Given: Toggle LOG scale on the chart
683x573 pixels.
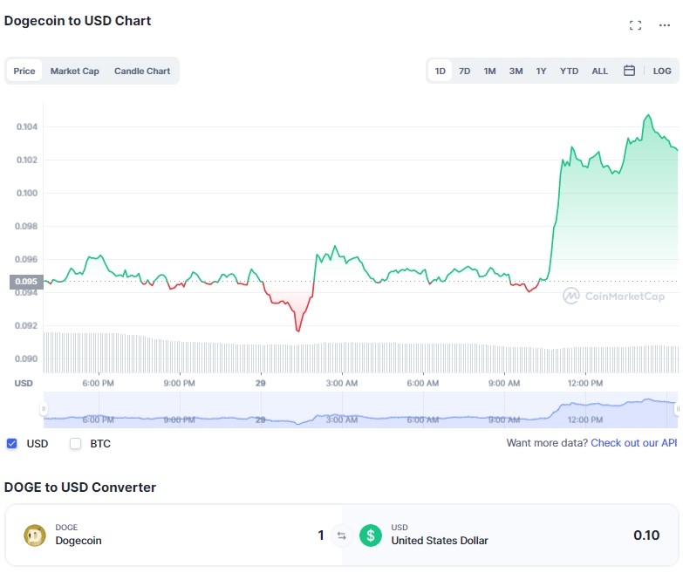Looking at the screenshot, I should click(x=662, y=71).
